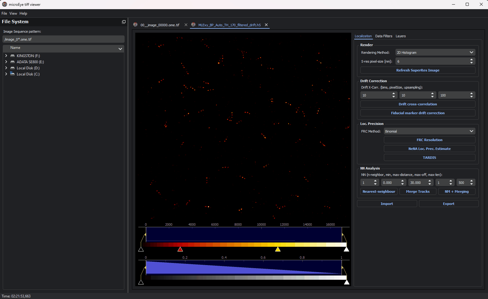Click the red triangle gradient marker
Viewport: 488px width, 299px height.
[180, 250]
